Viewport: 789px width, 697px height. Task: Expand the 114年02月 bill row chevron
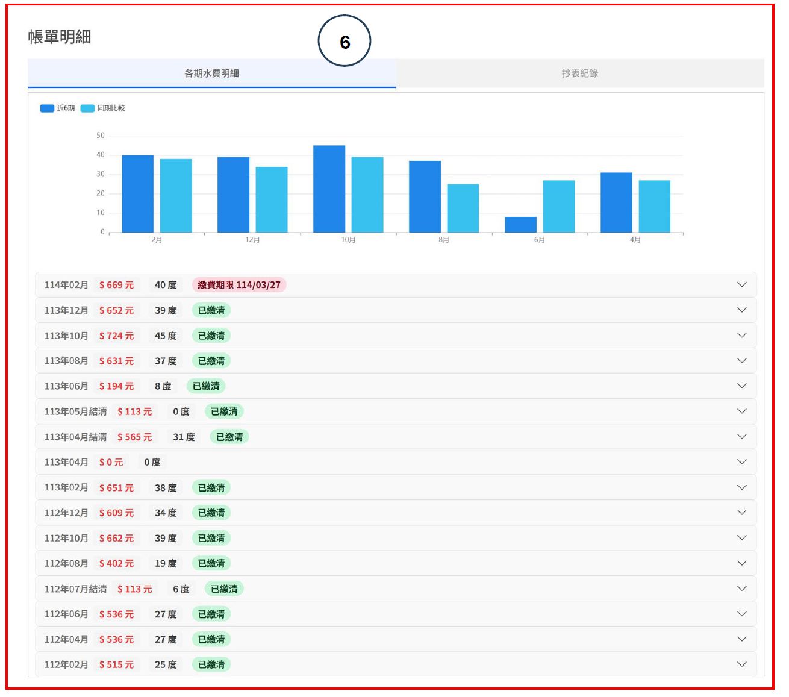click(x=742, y=284)
